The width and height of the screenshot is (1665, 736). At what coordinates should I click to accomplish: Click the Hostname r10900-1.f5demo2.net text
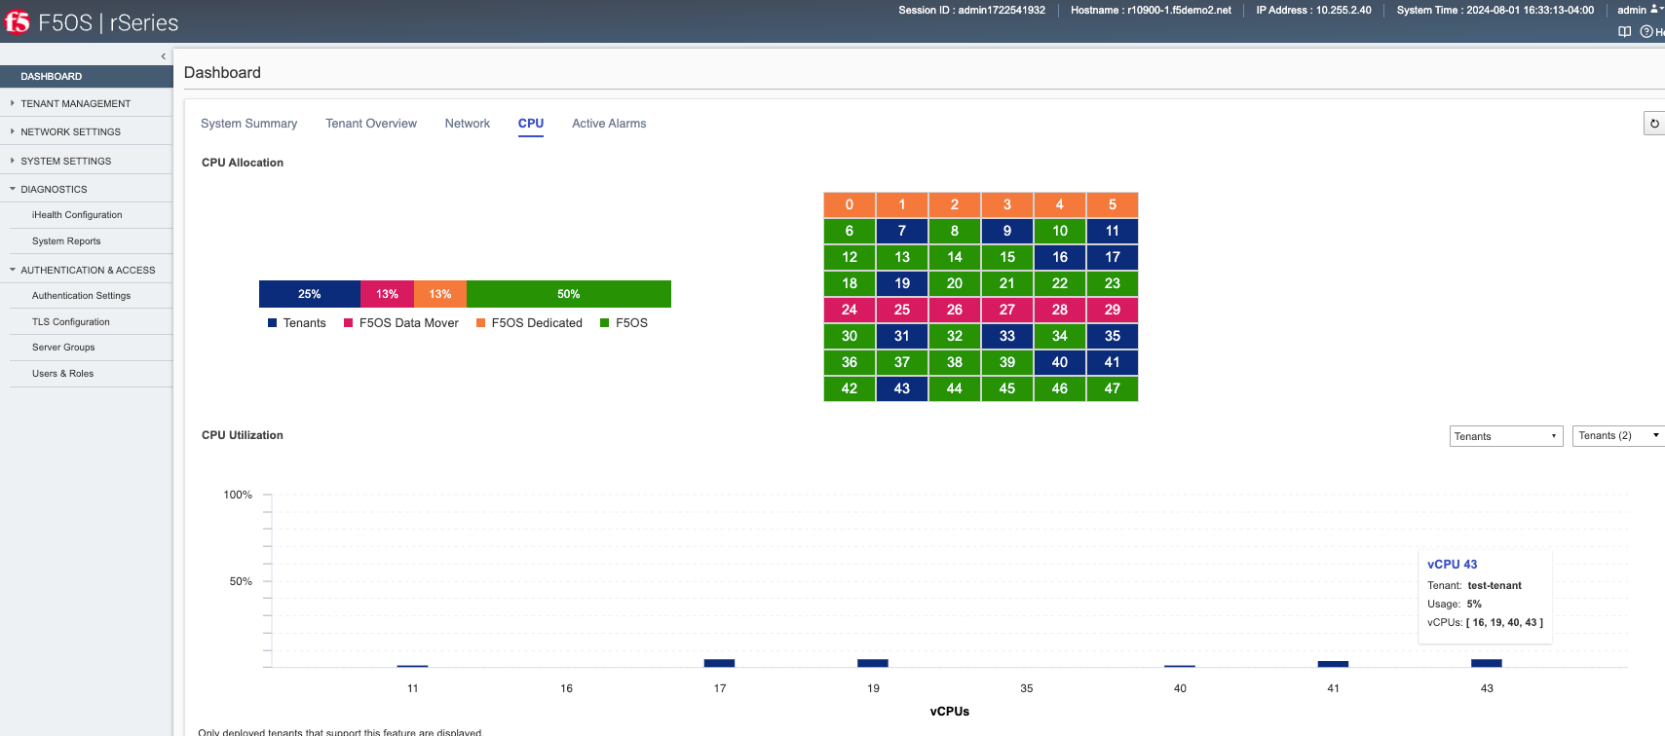1151,10
